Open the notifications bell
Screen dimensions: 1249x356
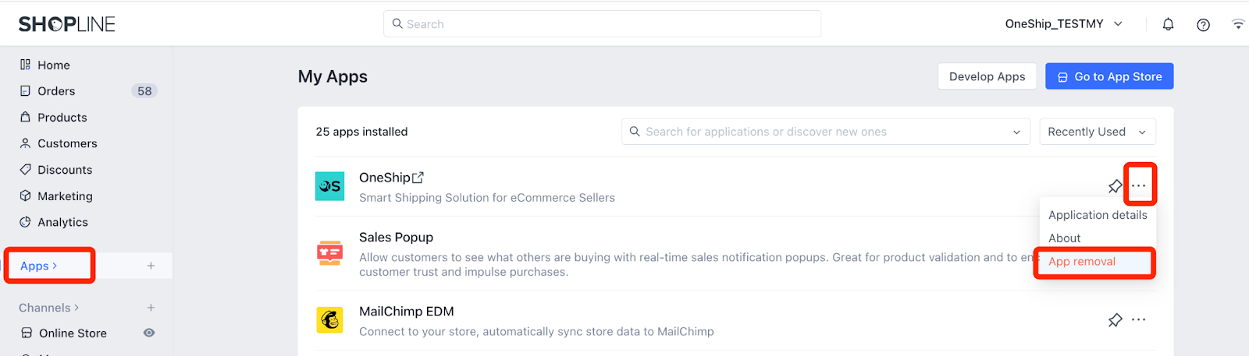tap(1168, 24)
